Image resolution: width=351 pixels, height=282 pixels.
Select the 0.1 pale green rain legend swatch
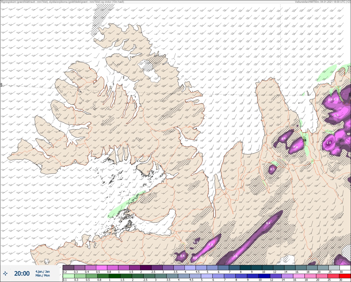pyautogui.click(x=68, y=276)
